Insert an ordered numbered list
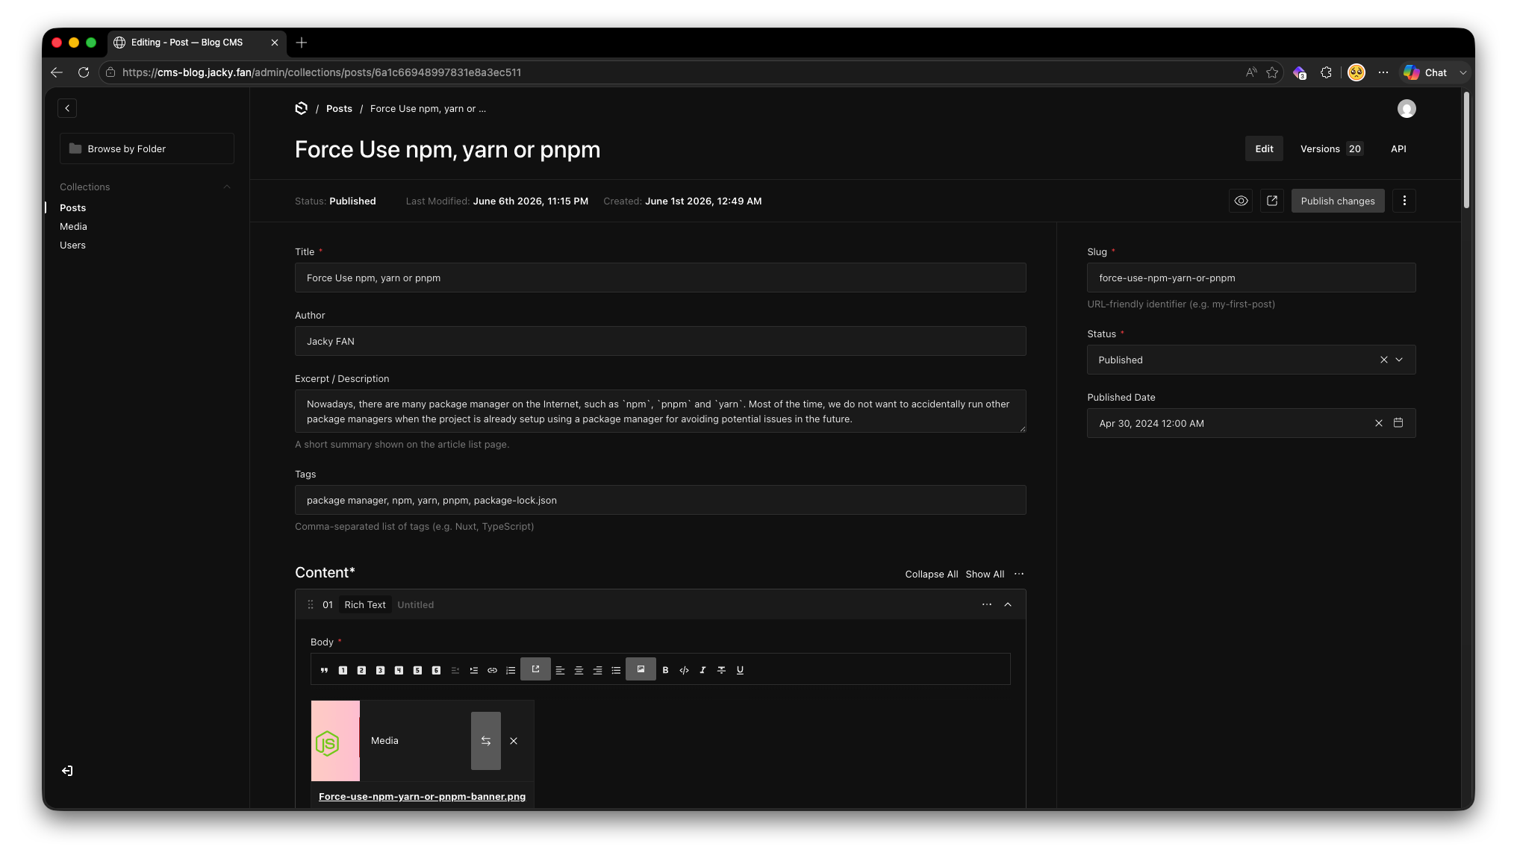 (511, 670)
